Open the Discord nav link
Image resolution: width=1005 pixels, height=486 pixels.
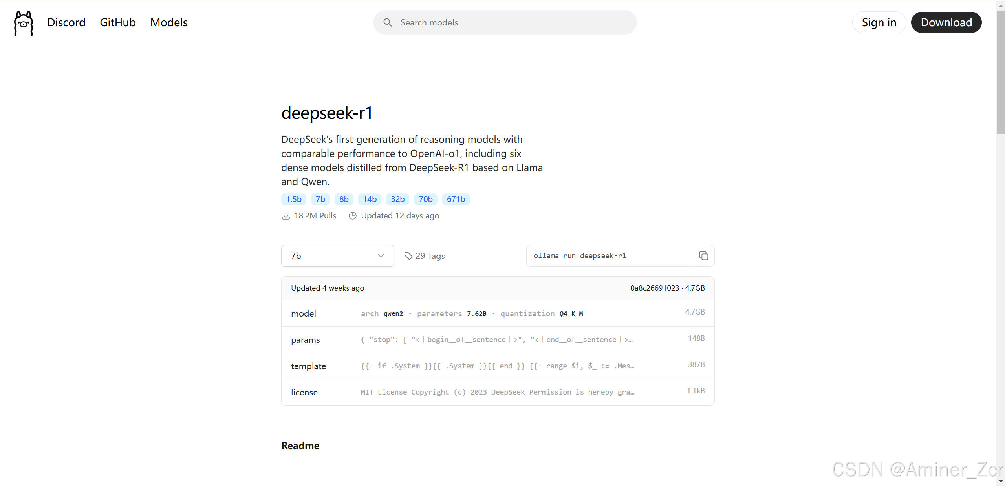coord(66,22)
